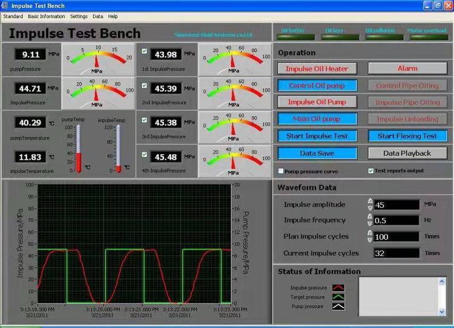The width and height of the screenshot is (454, 328).
Task: Toggle the 2nd ImpulsePressure checkbox
Action: click(144, 86)
